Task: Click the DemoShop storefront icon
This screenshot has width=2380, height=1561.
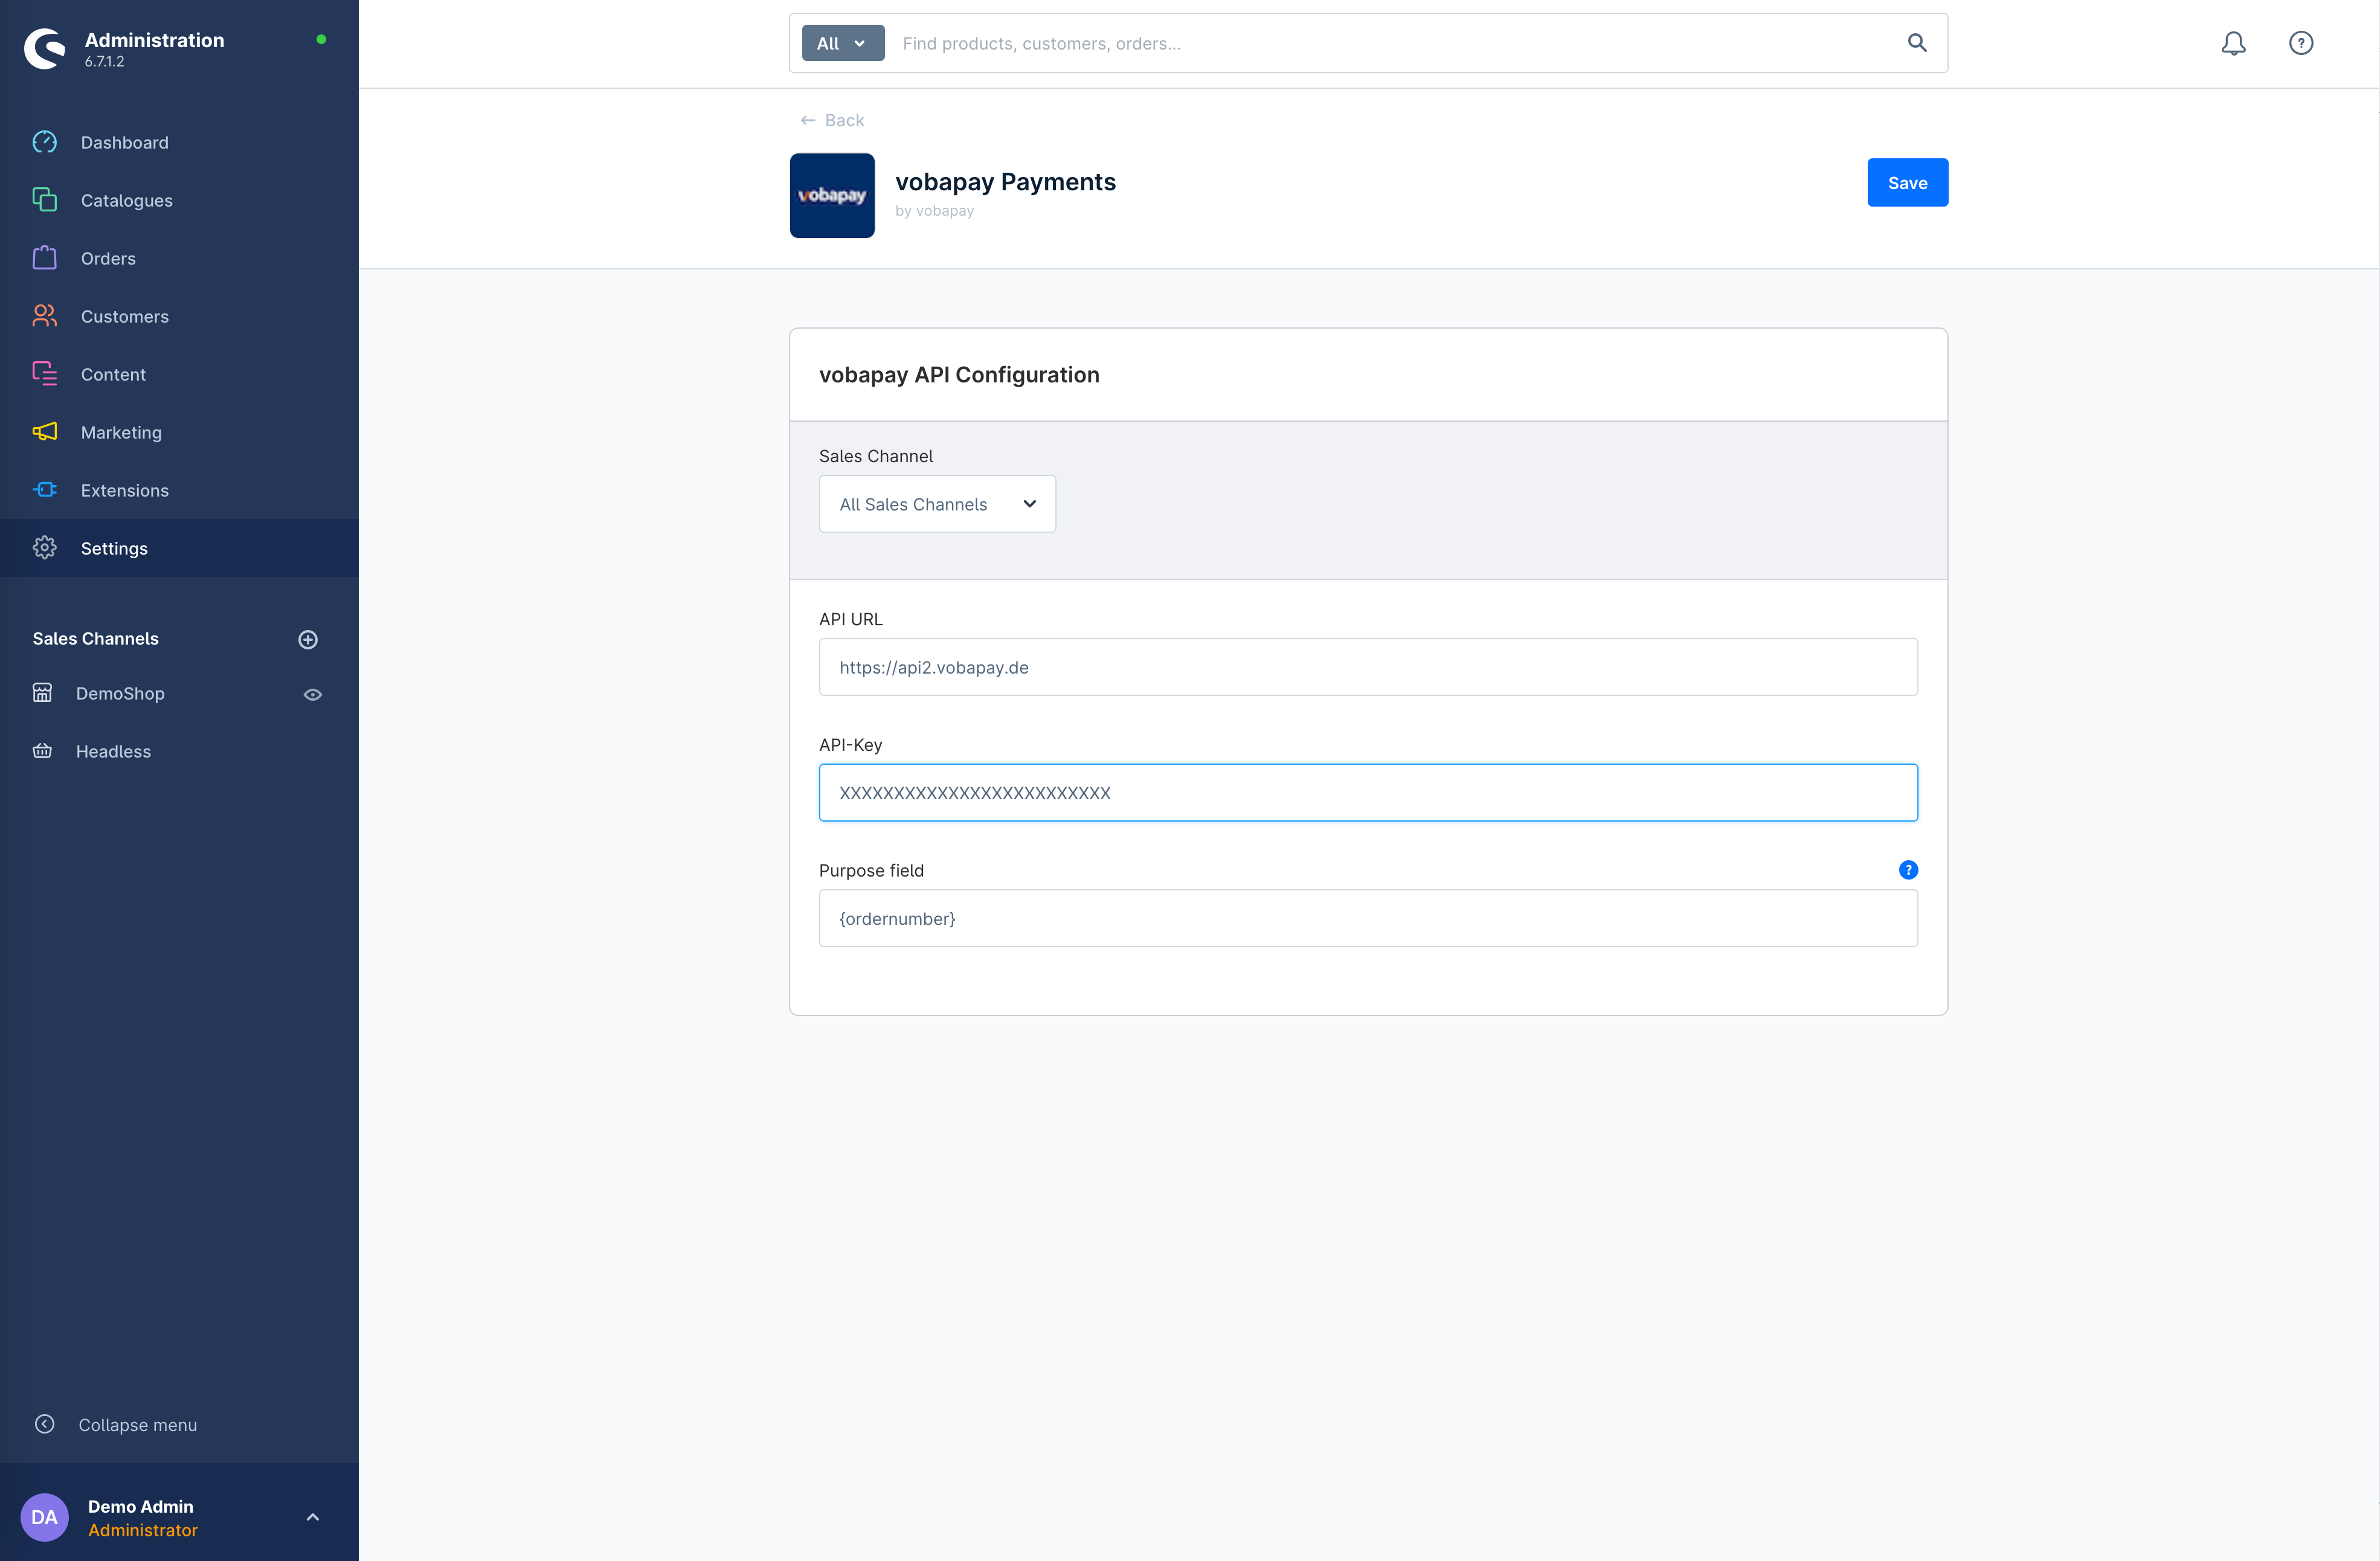Action: [42, 693]
